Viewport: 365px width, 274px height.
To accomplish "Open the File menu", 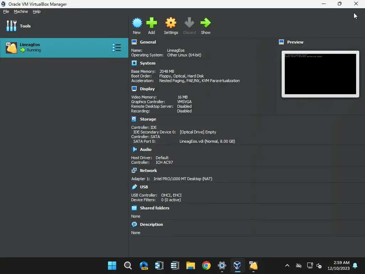I will 6,11.
